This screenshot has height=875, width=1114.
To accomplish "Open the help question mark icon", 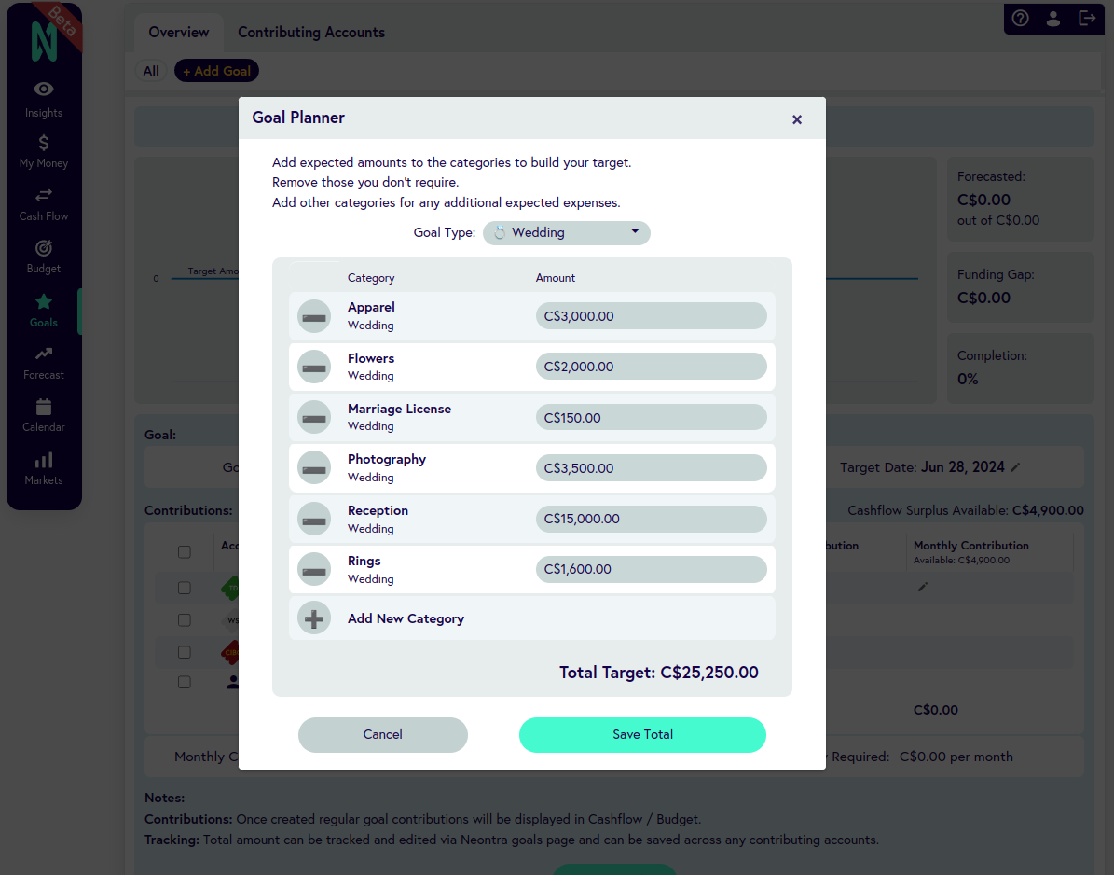I will tap(1021, 18).
